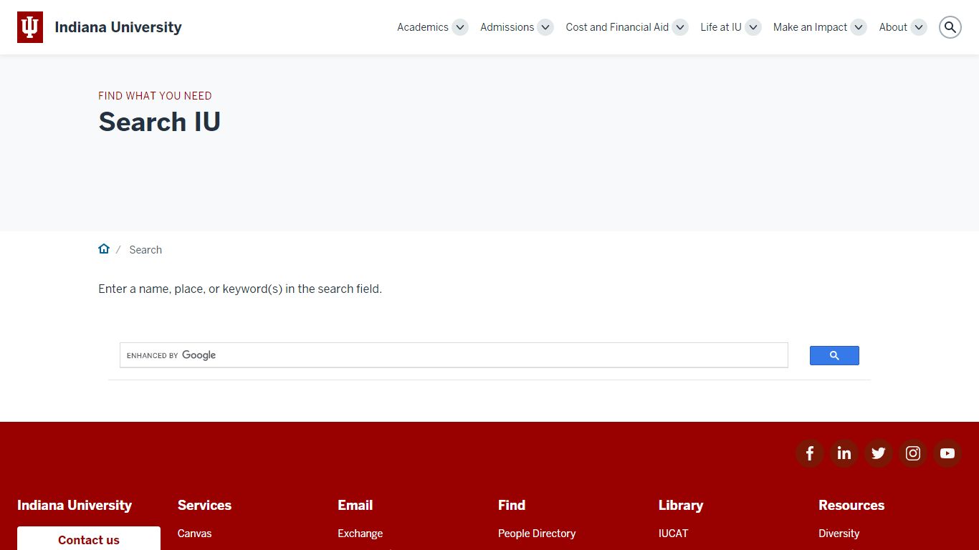Expand Cost and Financial Aid chevron
Image resolution: width=979 pixels, height=550 pixels.
(x=680, y=27)
